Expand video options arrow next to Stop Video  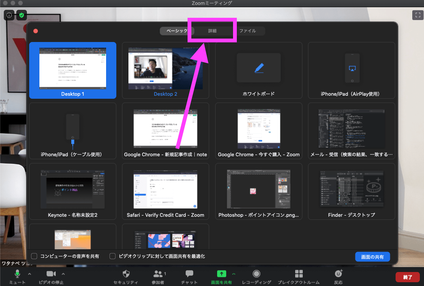pos(63,274)
